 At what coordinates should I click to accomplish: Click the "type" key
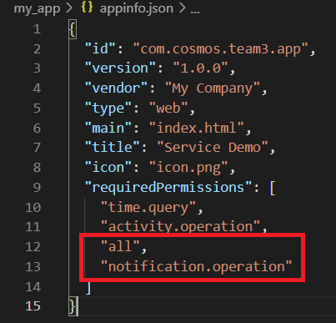(108, 109)
